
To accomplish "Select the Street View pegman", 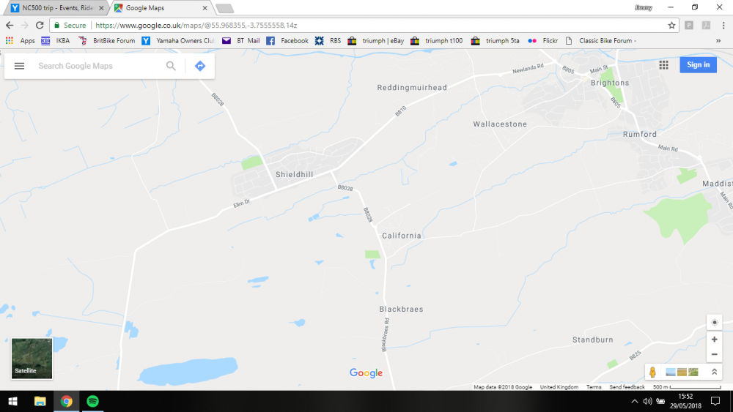I will pyautogui.click(x=652, y=372).
